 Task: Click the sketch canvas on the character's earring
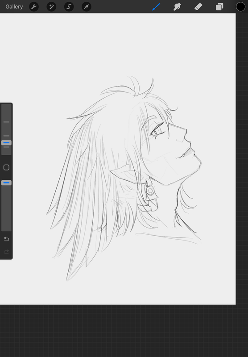coord(151,191)
